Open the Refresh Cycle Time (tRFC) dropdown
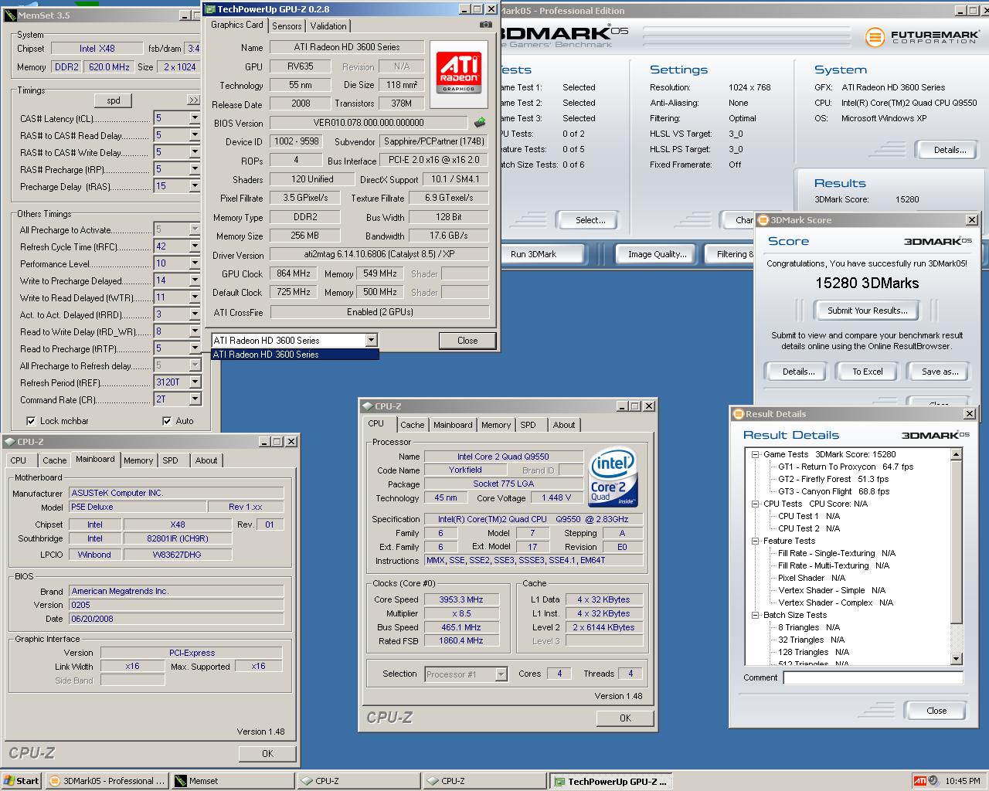The height and width of the screenshot is (791, 989). coord(194,246)
